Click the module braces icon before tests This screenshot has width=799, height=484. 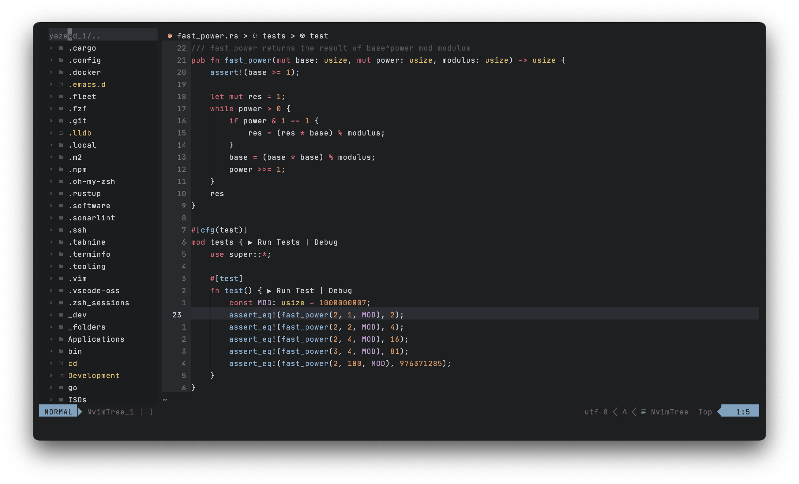(x=255, y=36)
